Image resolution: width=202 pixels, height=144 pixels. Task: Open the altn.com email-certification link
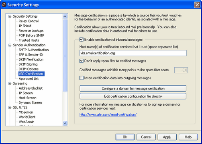[x=108, y=114]
